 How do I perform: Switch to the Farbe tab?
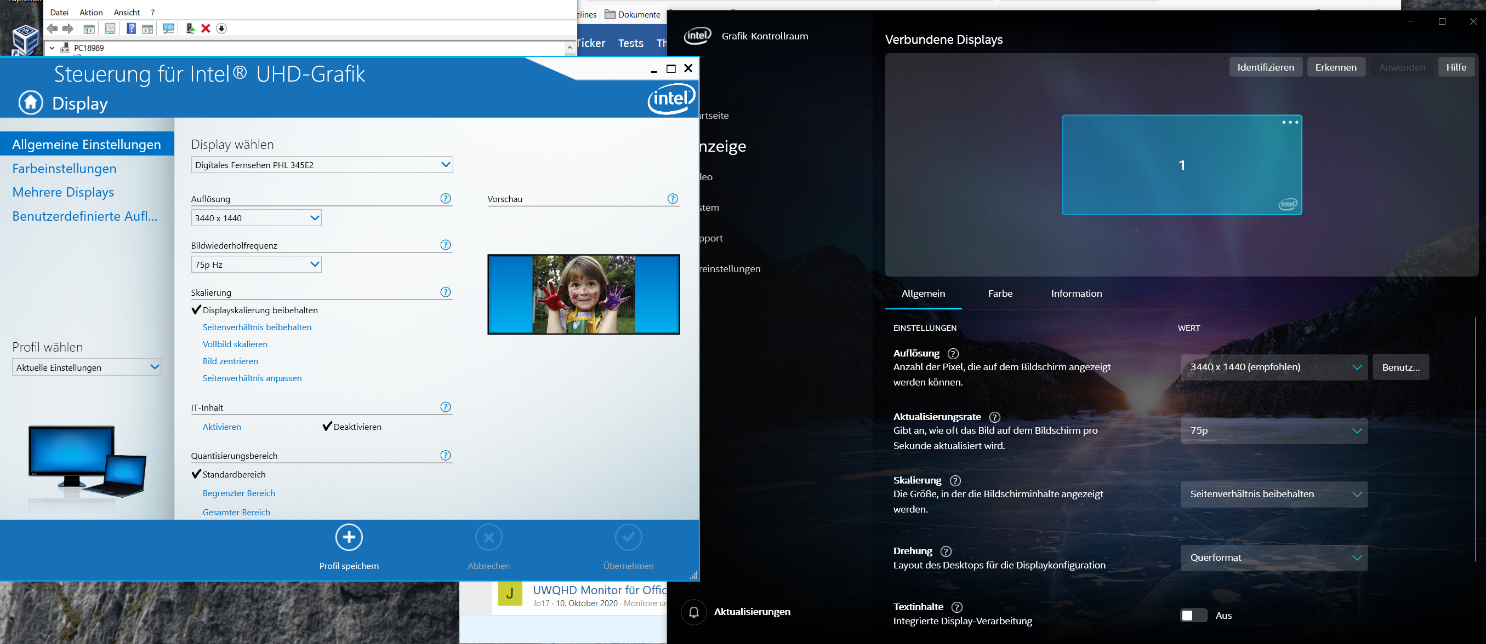[1000, 294]
